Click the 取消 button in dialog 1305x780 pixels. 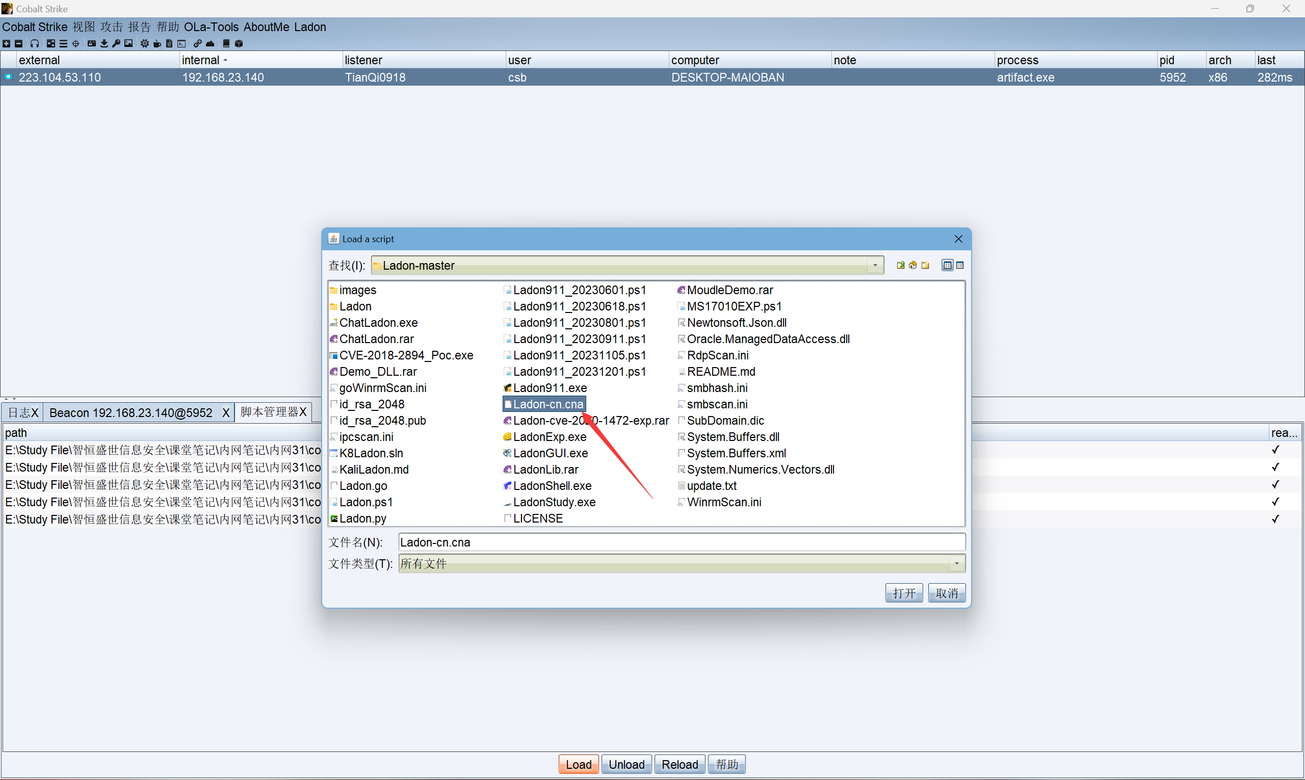pos(947,593)
